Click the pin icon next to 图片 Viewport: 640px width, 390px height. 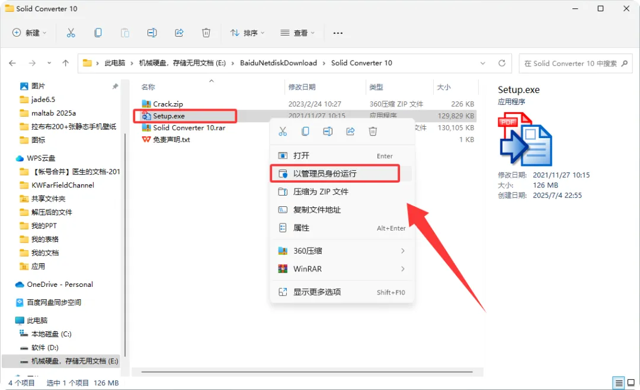(x=115, y=86)
